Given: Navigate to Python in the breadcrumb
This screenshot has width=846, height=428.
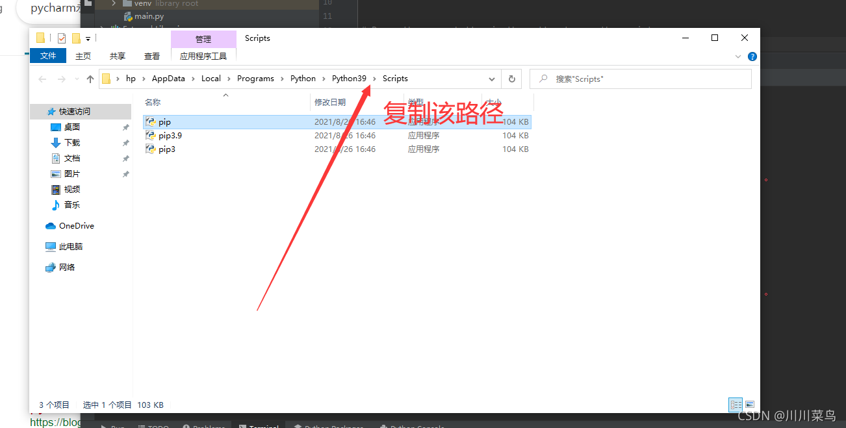Looking at the screenshot, I should 303,79.
